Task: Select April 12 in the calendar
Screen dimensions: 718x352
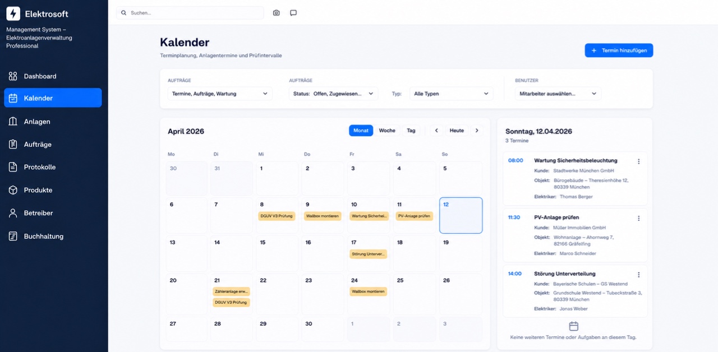Action: click(461, 215)
